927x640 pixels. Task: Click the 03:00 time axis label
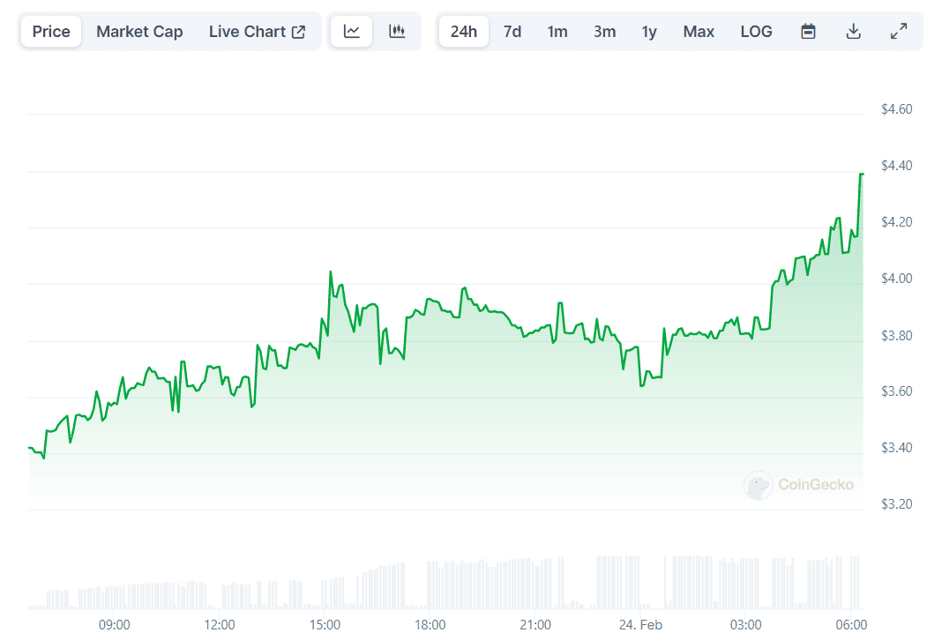[x=745, y=625]
